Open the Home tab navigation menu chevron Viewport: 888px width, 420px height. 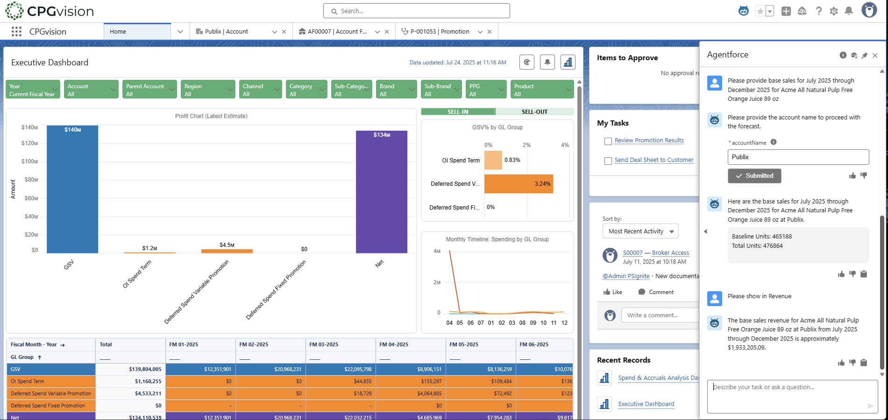point(180,32)
